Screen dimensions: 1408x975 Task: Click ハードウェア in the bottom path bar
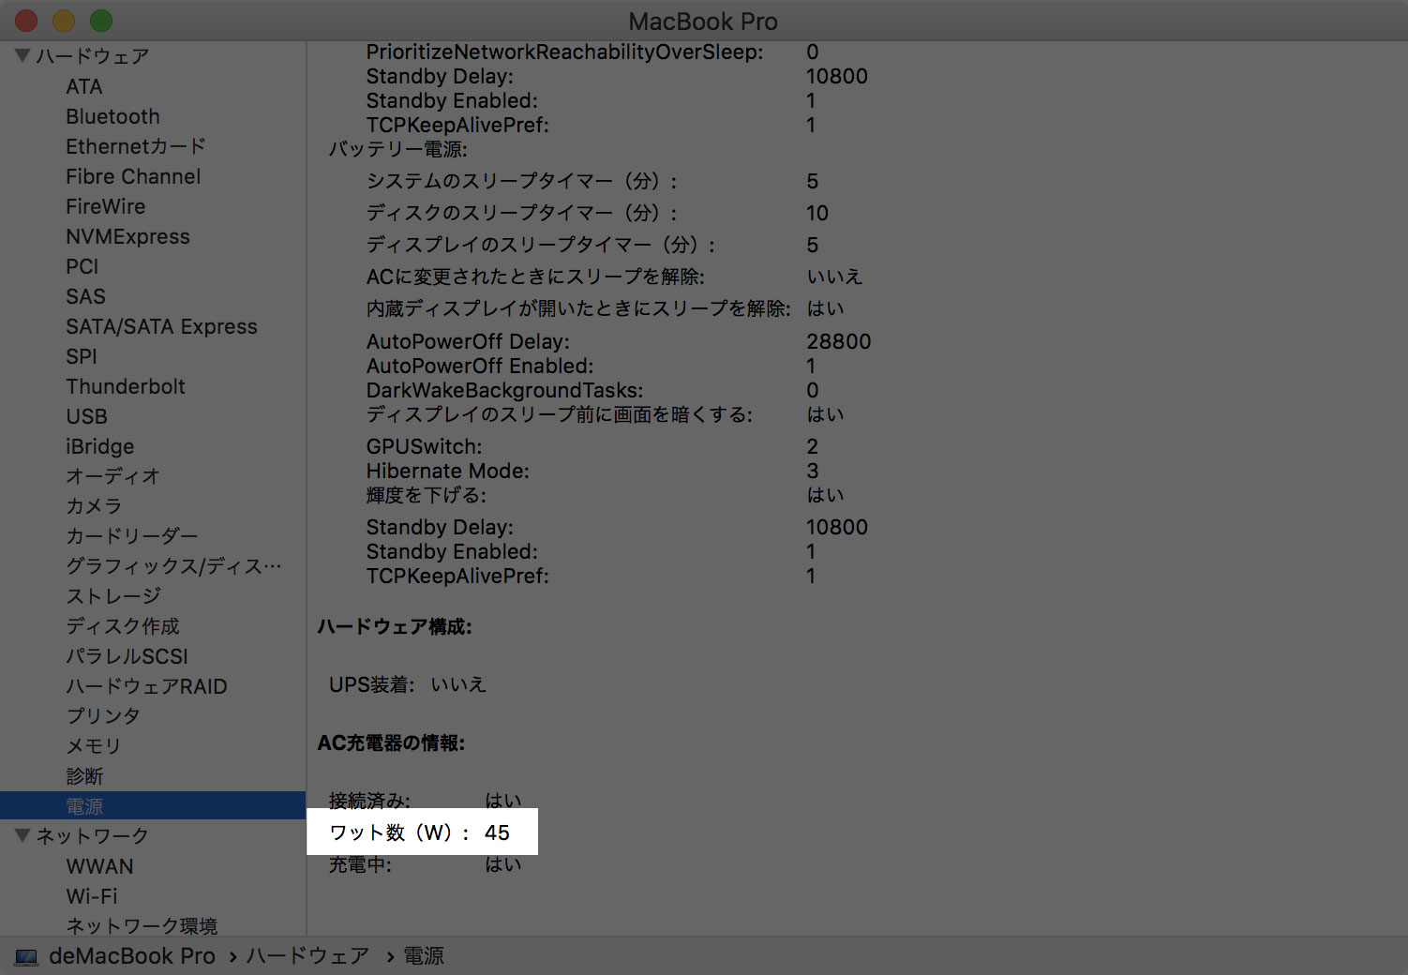click(307, 956)
